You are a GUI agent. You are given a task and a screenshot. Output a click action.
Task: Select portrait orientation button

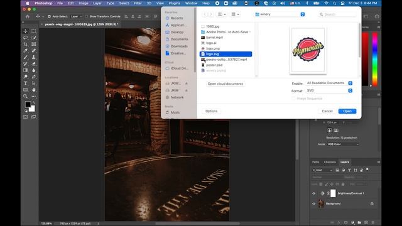point(329,131)
